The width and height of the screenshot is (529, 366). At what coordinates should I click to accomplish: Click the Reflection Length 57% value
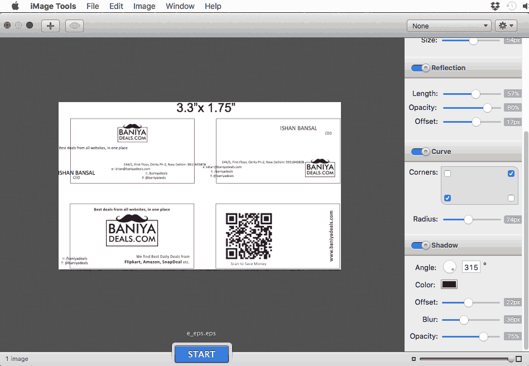click(x=512, y=94)
